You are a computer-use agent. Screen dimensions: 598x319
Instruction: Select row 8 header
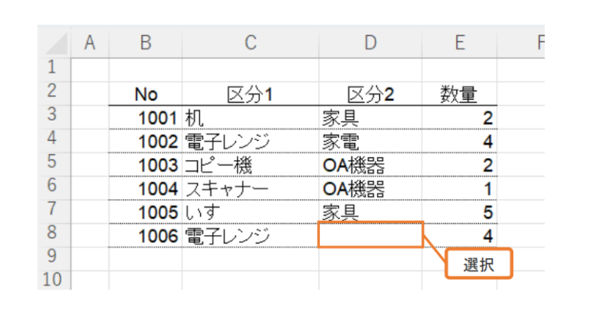point(54,234)
